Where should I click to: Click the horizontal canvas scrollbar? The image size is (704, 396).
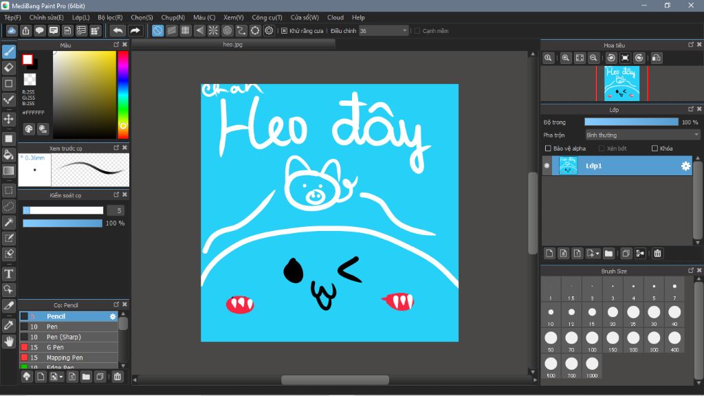[335, 379]
